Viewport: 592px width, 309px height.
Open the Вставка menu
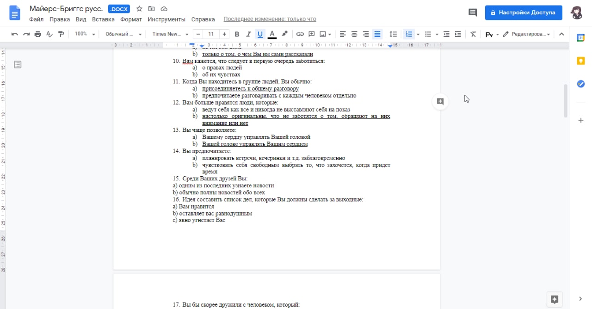point(103,19)
